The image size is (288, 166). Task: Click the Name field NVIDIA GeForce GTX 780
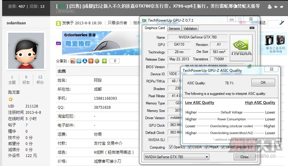coord(198,37)
